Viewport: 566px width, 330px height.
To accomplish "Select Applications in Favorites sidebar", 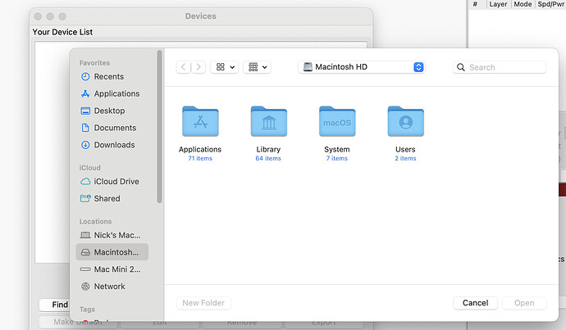I will tap(111, 93).
